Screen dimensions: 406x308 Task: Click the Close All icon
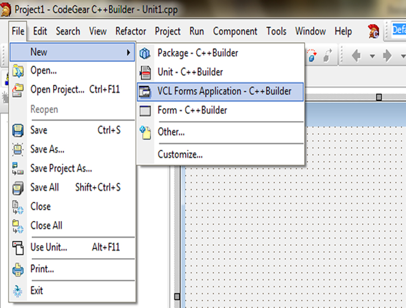[18, 227]
